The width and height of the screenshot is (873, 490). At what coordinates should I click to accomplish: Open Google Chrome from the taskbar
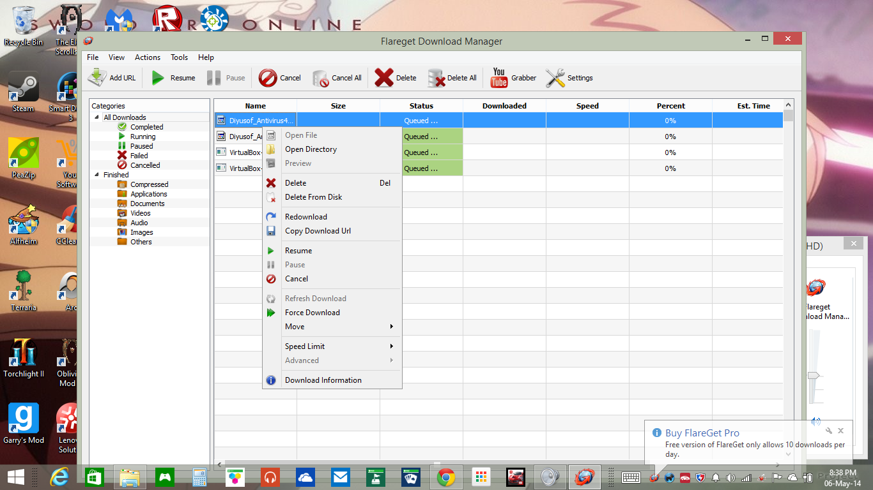[446, 477]
